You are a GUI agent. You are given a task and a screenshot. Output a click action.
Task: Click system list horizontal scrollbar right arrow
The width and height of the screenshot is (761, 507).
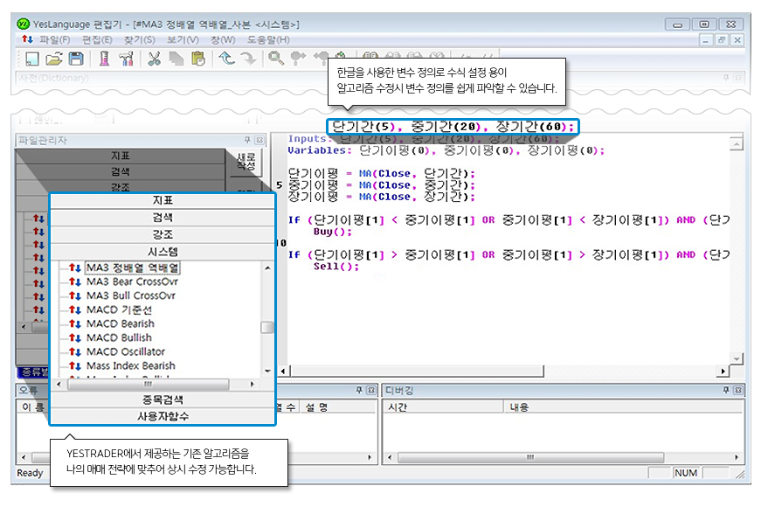[x=252, y=384]
